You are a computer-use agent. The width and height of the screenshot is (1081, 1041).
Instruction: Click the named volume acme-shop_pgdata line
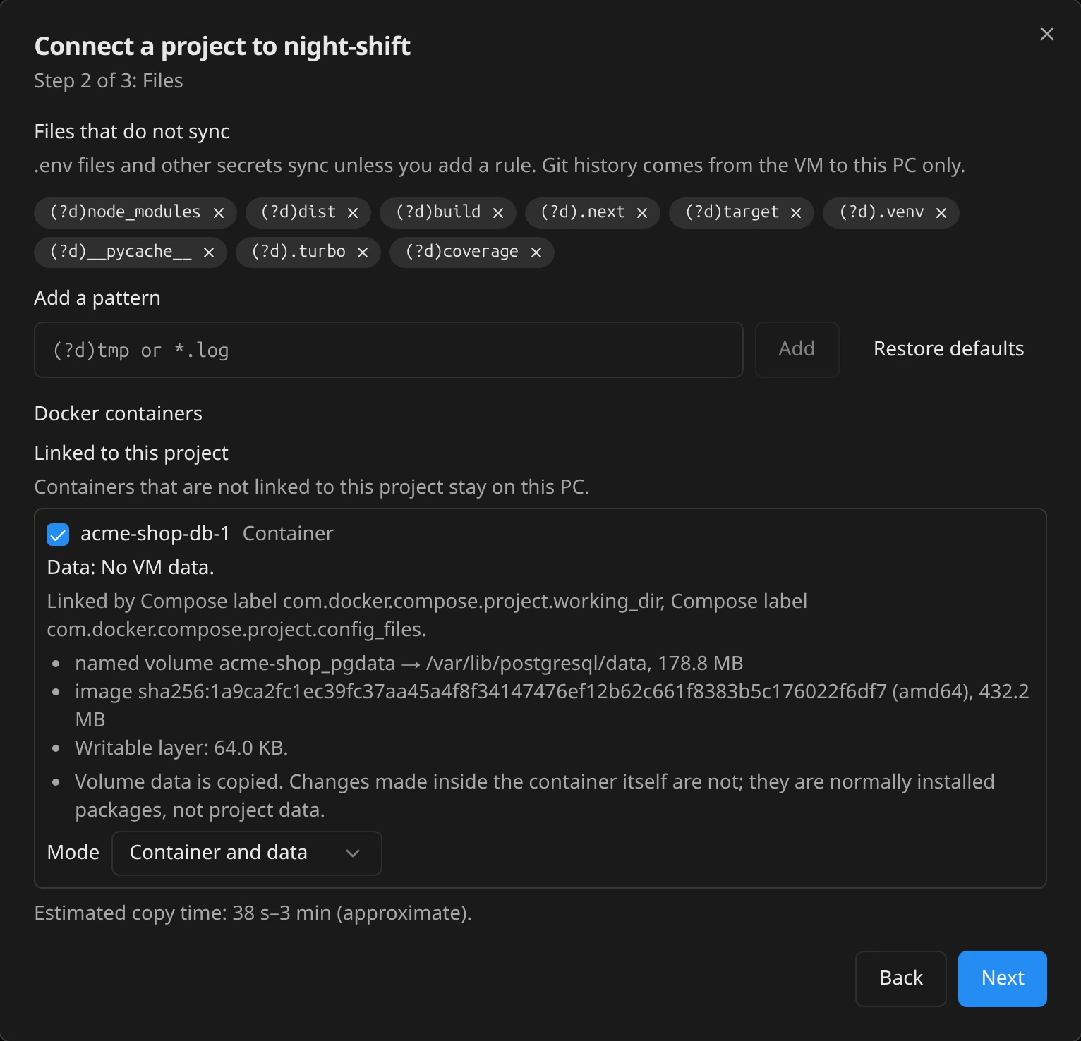[x=409, y=664]
